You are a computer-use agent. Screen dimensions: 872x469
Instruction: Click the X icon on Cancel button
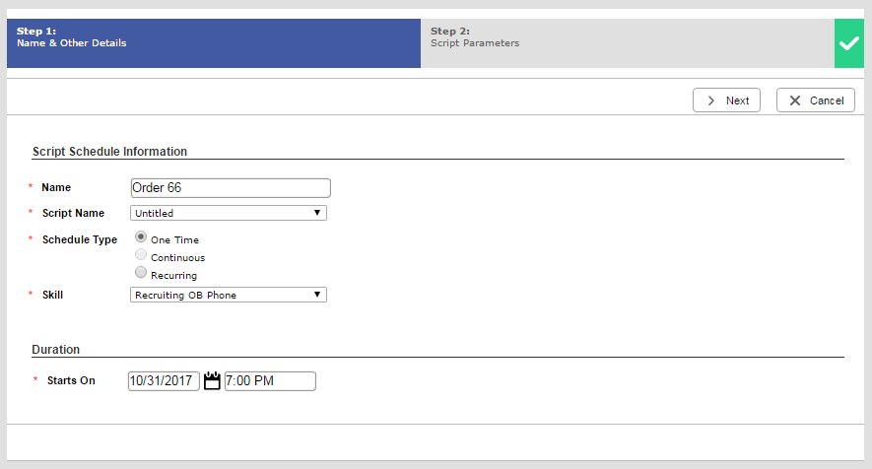coord(795,100)
